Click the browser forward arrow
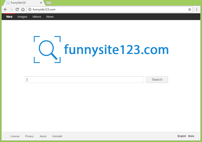 (11, 9)
